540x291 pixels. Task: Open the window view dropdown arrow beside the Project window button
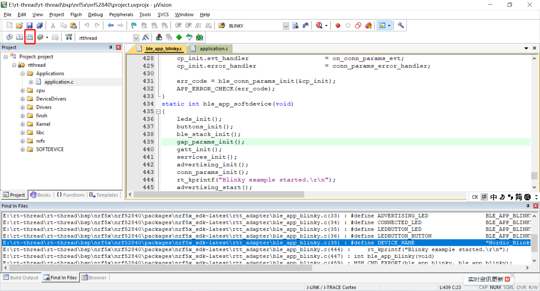[x=389, y=26]
